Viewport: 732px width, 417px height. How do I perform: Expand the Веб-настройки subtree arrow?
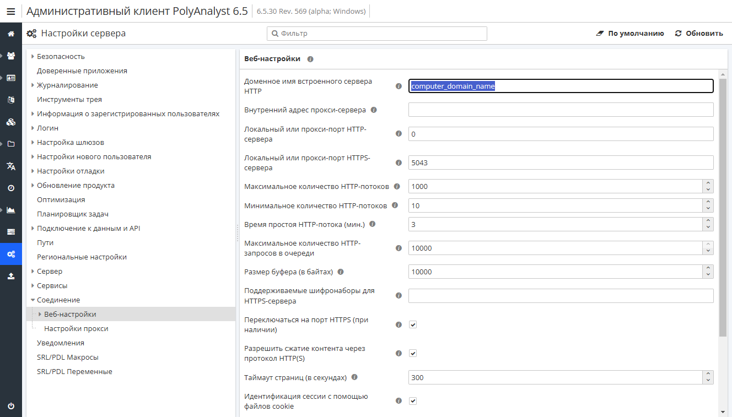(x=40, y=314)
